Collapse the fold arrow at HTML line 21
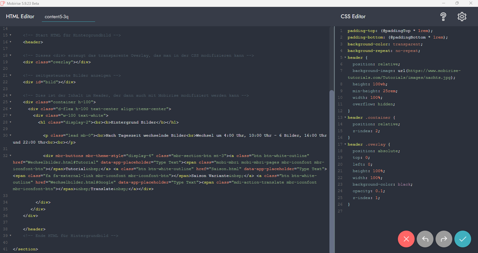The image size is (478, 253). [10, 75]
